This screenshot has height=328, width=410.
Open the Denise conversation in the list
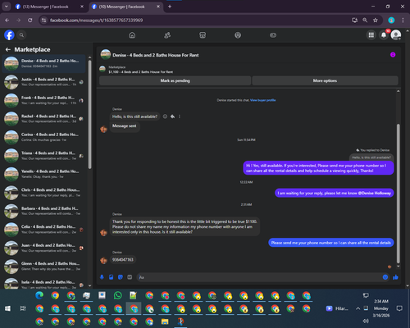click(44, 63)
